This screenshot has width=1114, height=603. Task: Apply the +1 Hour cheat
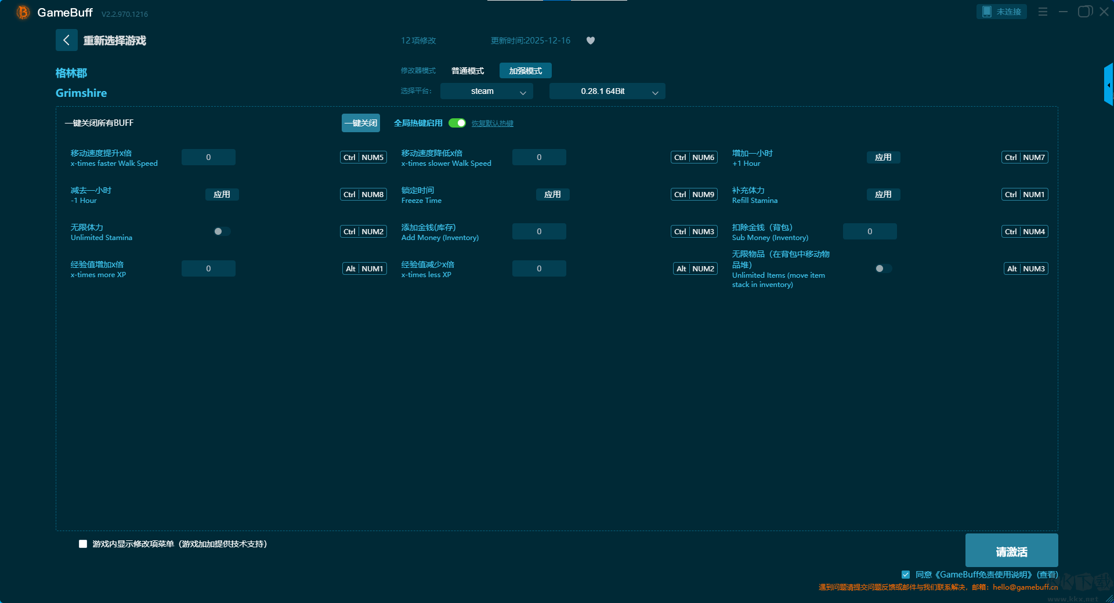883,157
